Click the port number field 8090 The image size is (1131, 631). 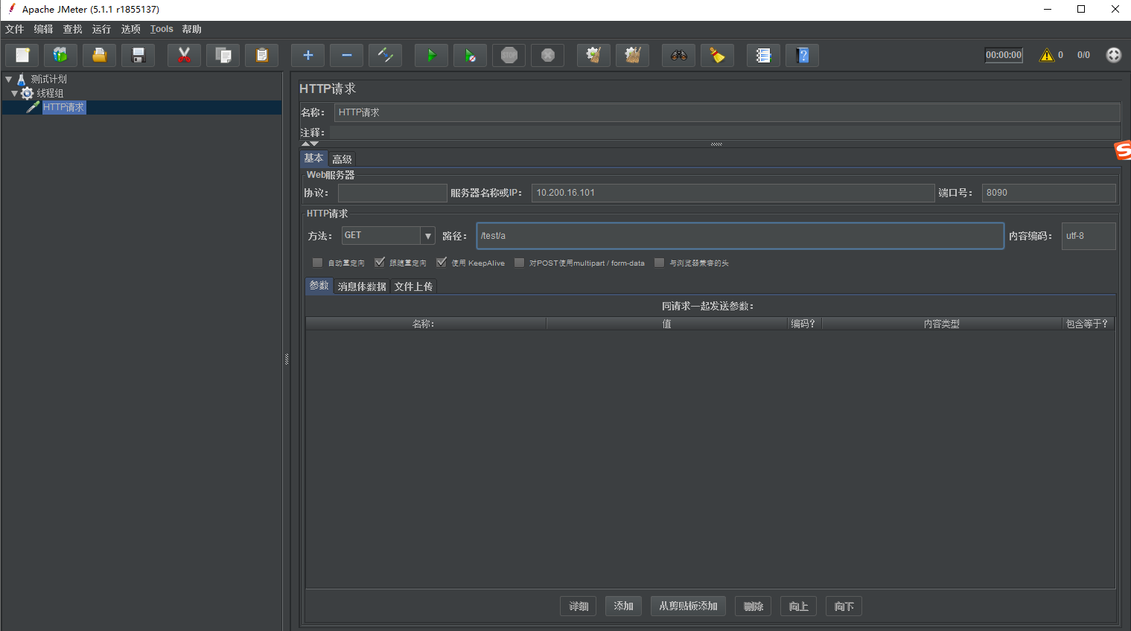[x=1049, y=193]
